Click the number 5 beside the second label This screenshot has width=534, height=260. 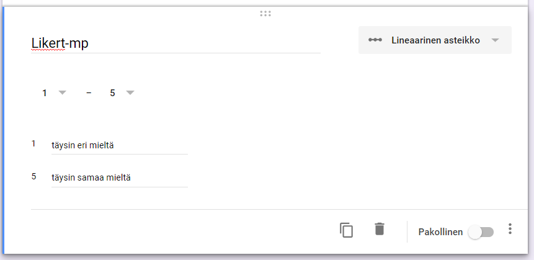[x=34, y=177]
